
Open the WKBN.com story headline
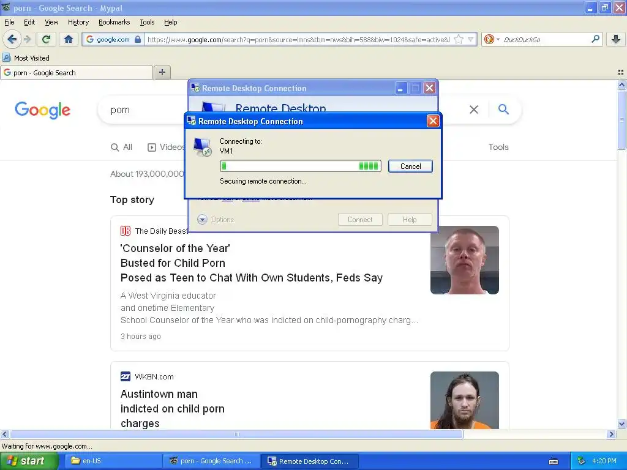pos(172,409)
